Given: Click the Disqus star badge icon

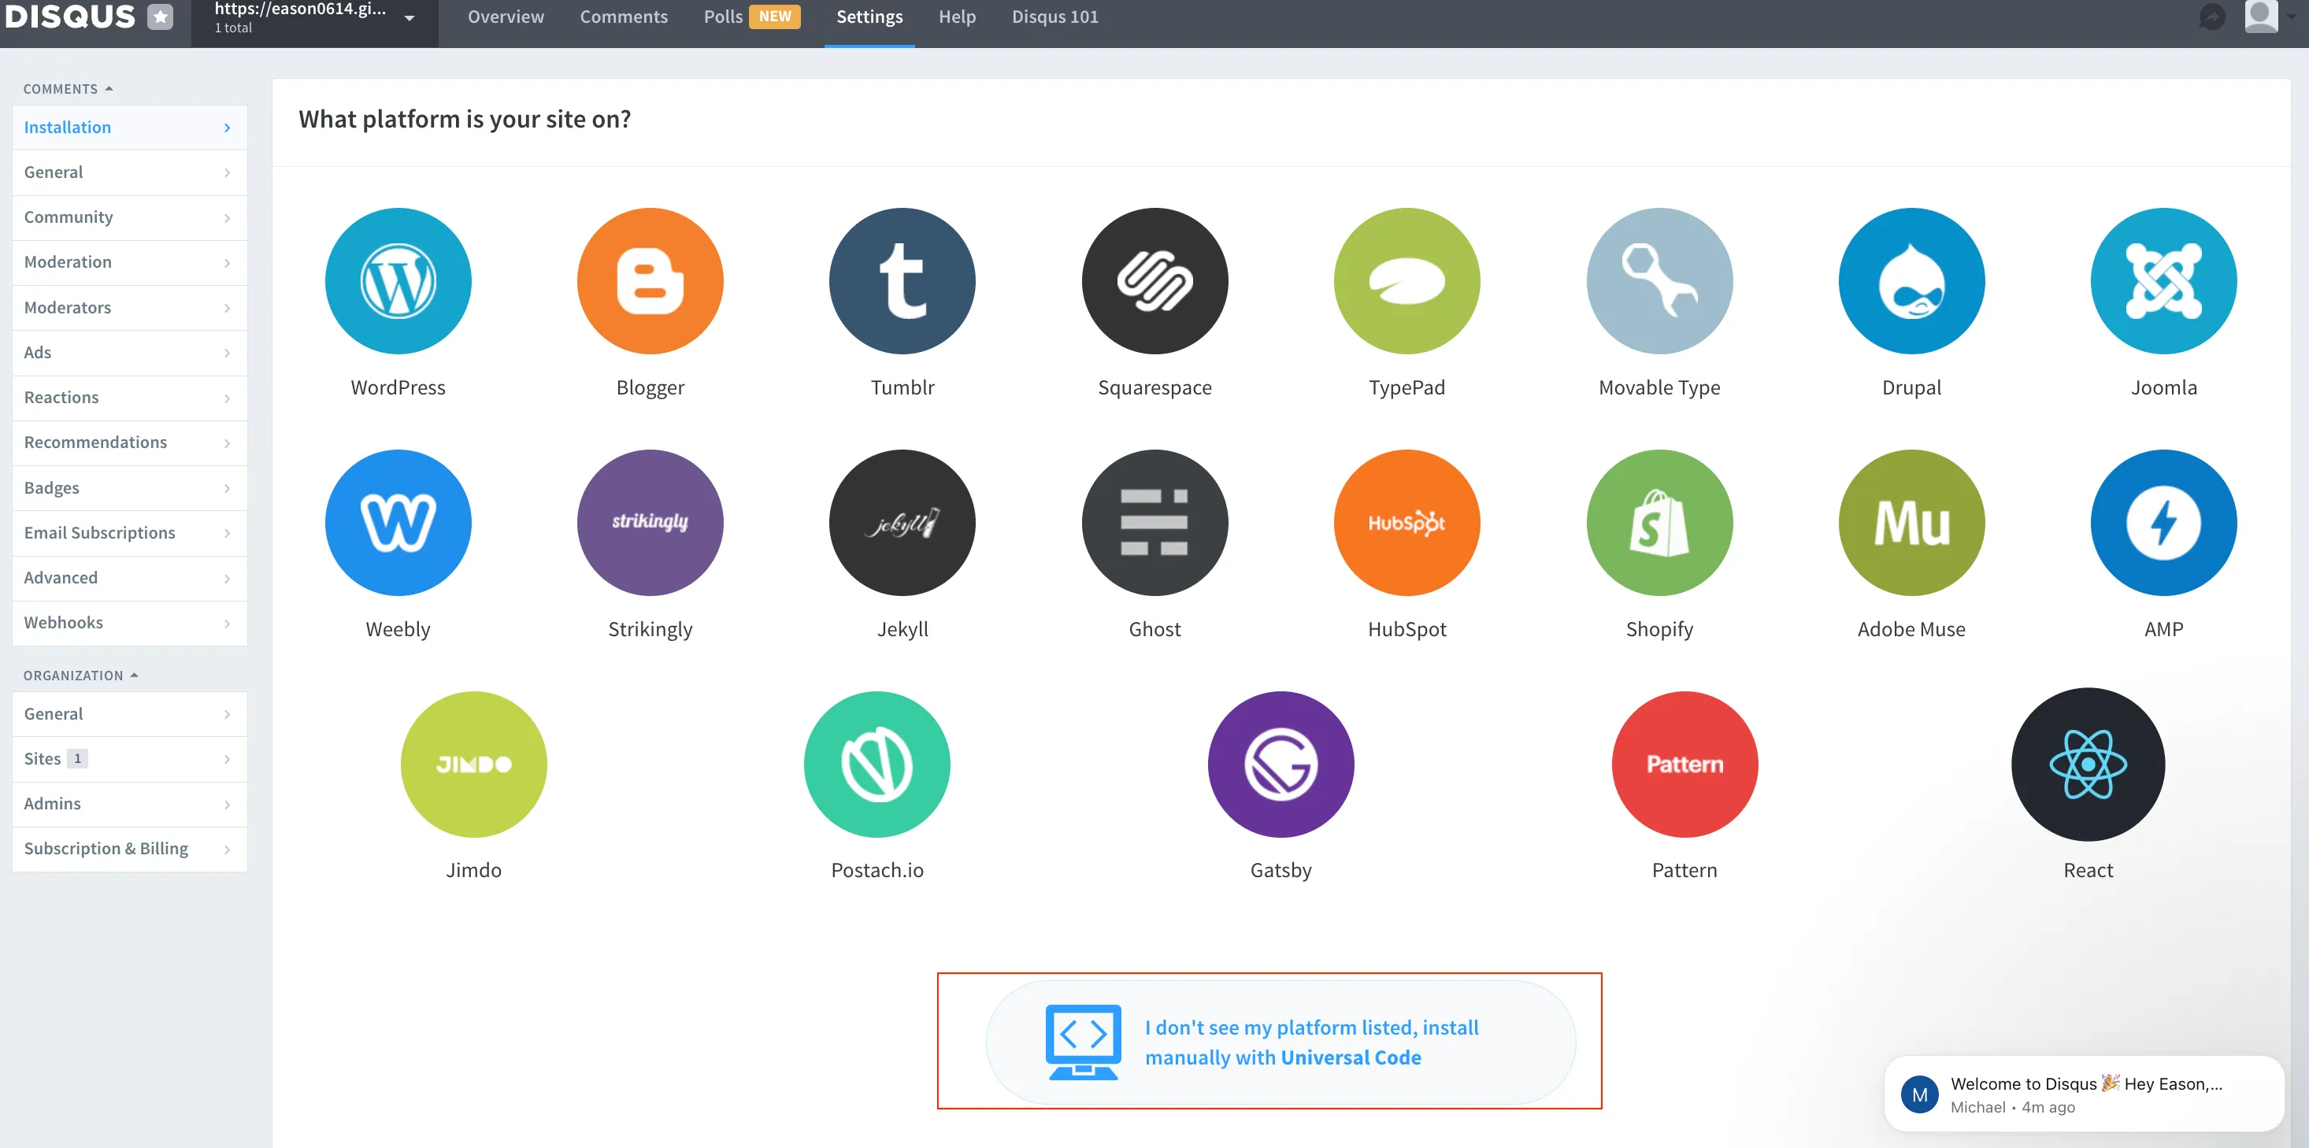Looking at the screenshot, I should click(x=161, y=16).
